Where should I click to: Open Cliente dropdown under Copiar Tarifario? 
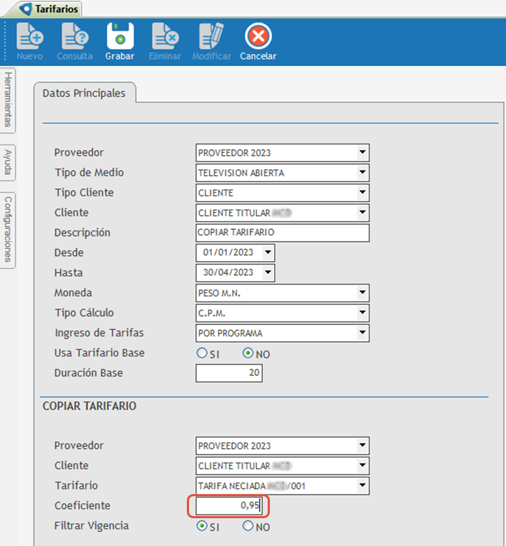coord(362,466)
